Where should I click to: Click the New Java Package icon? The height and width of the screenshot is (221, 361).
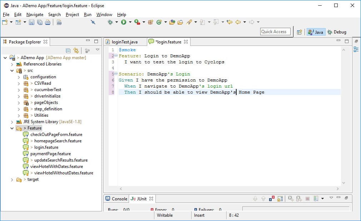click(x=150, y=22)
